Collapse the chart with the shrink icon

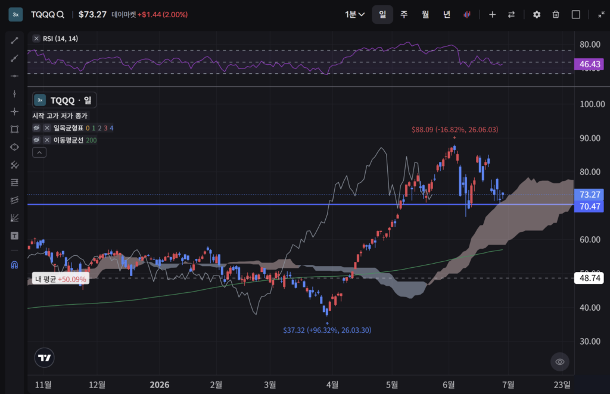[602, 15]
